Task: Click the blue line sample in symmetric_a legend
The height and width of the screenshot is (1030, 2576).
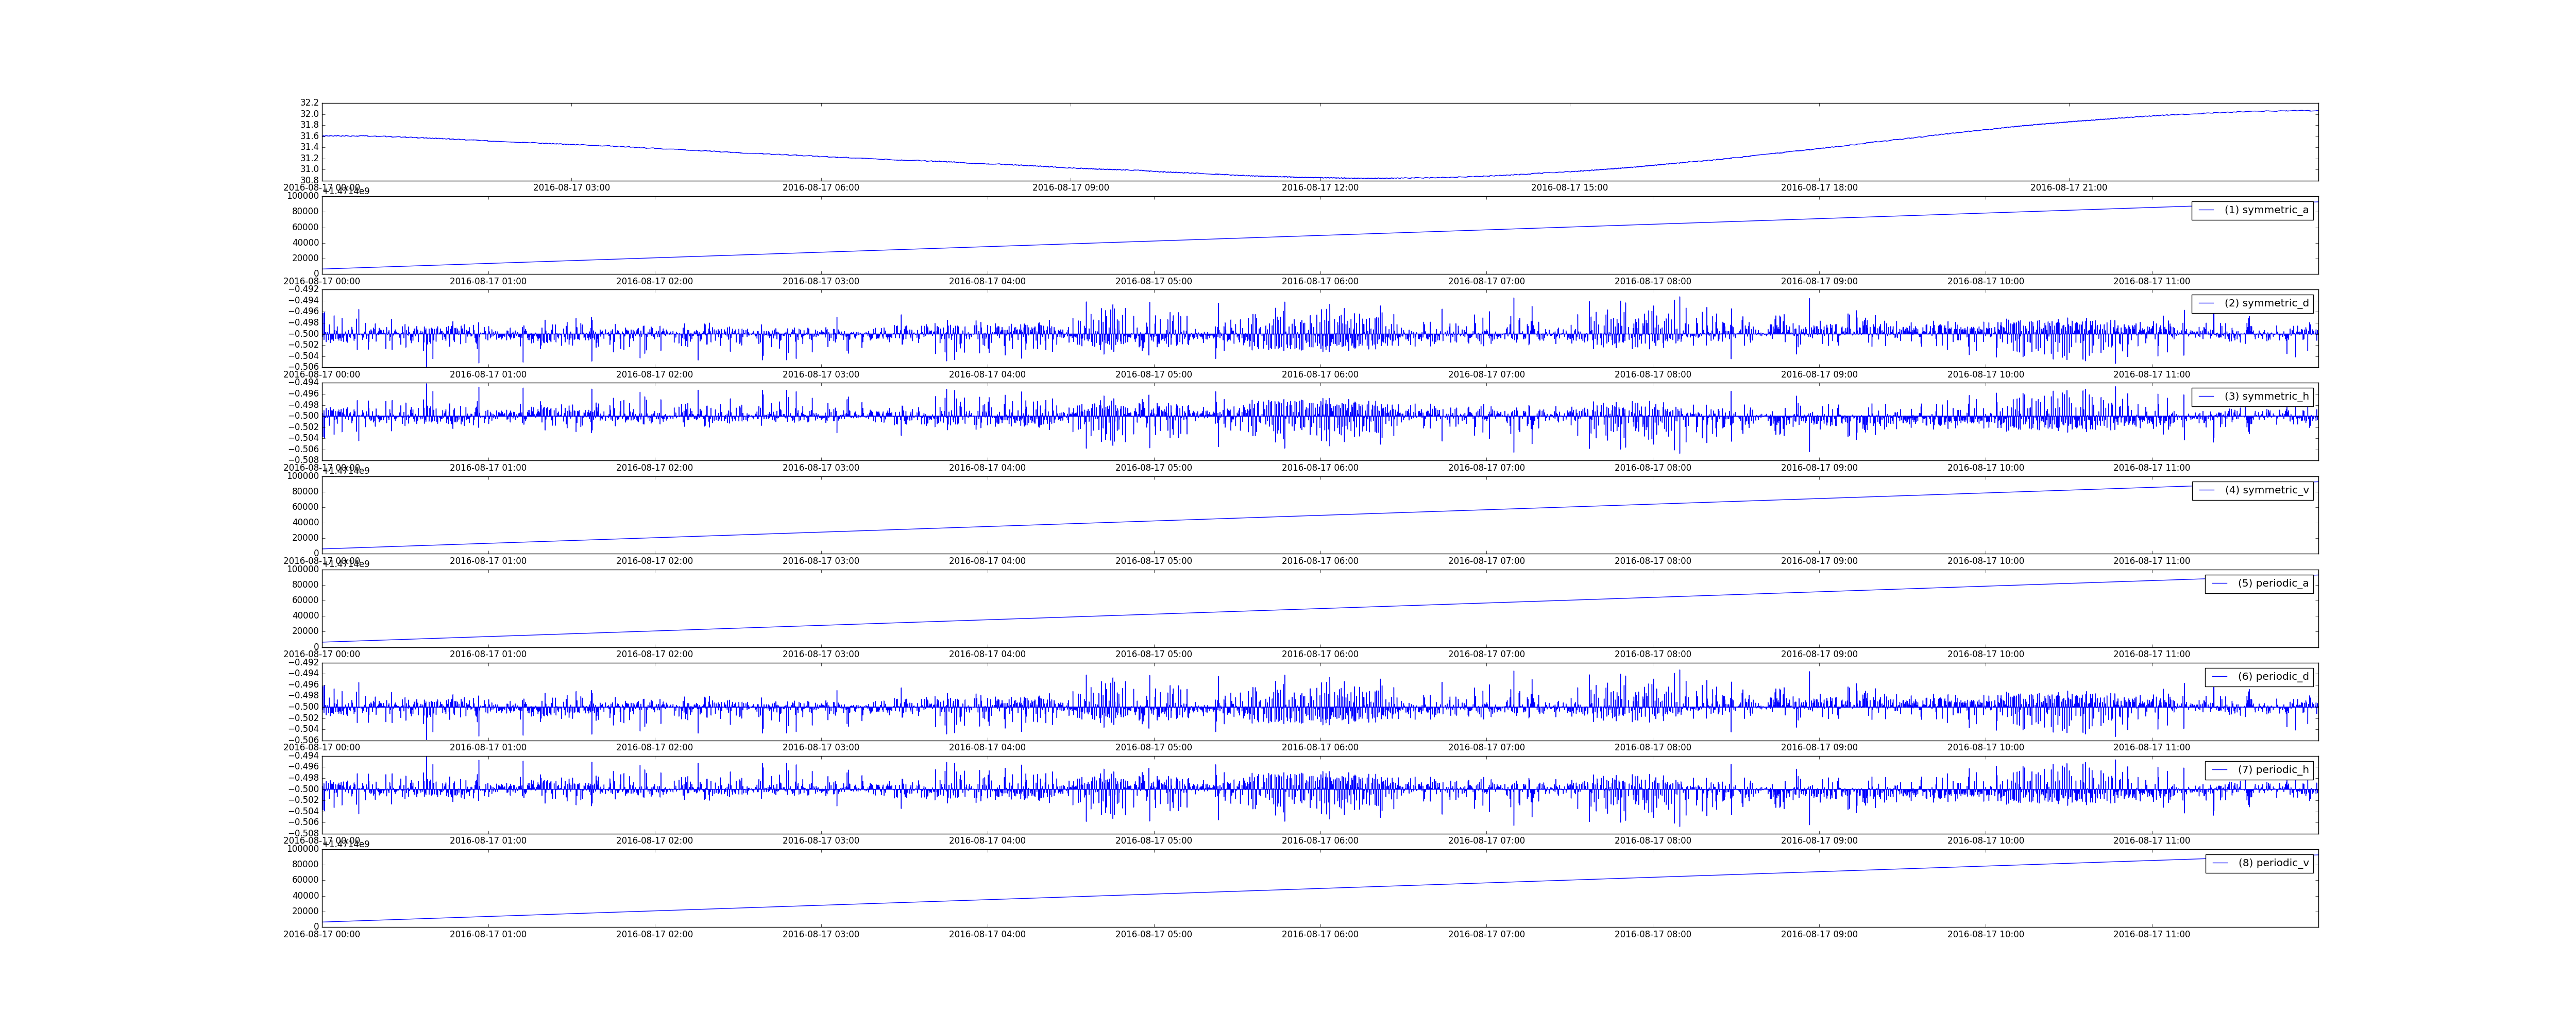Action: pos(2206,210)
